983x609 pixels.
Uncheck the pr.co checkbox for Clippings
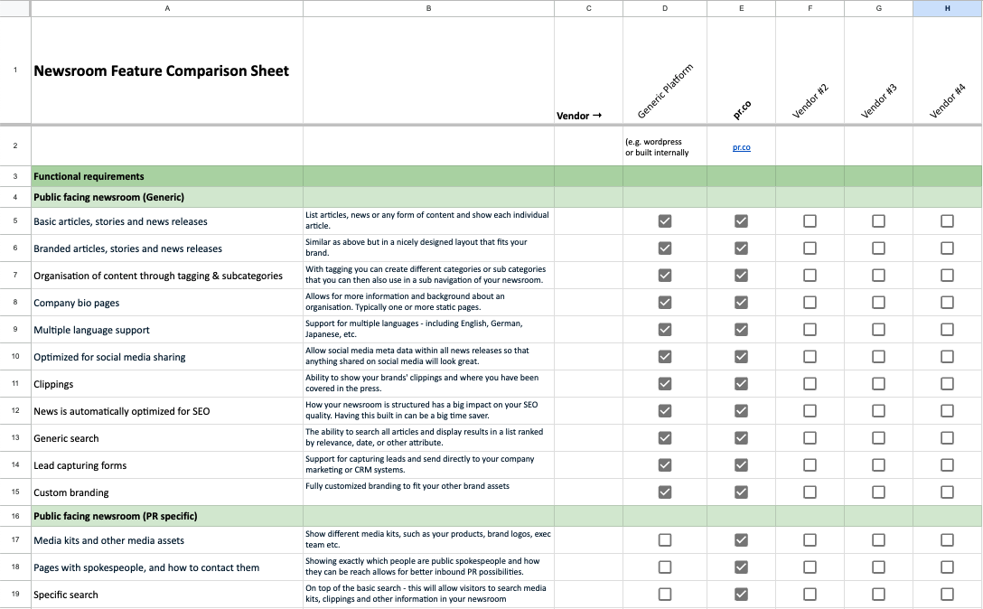(x=741, y=383)
